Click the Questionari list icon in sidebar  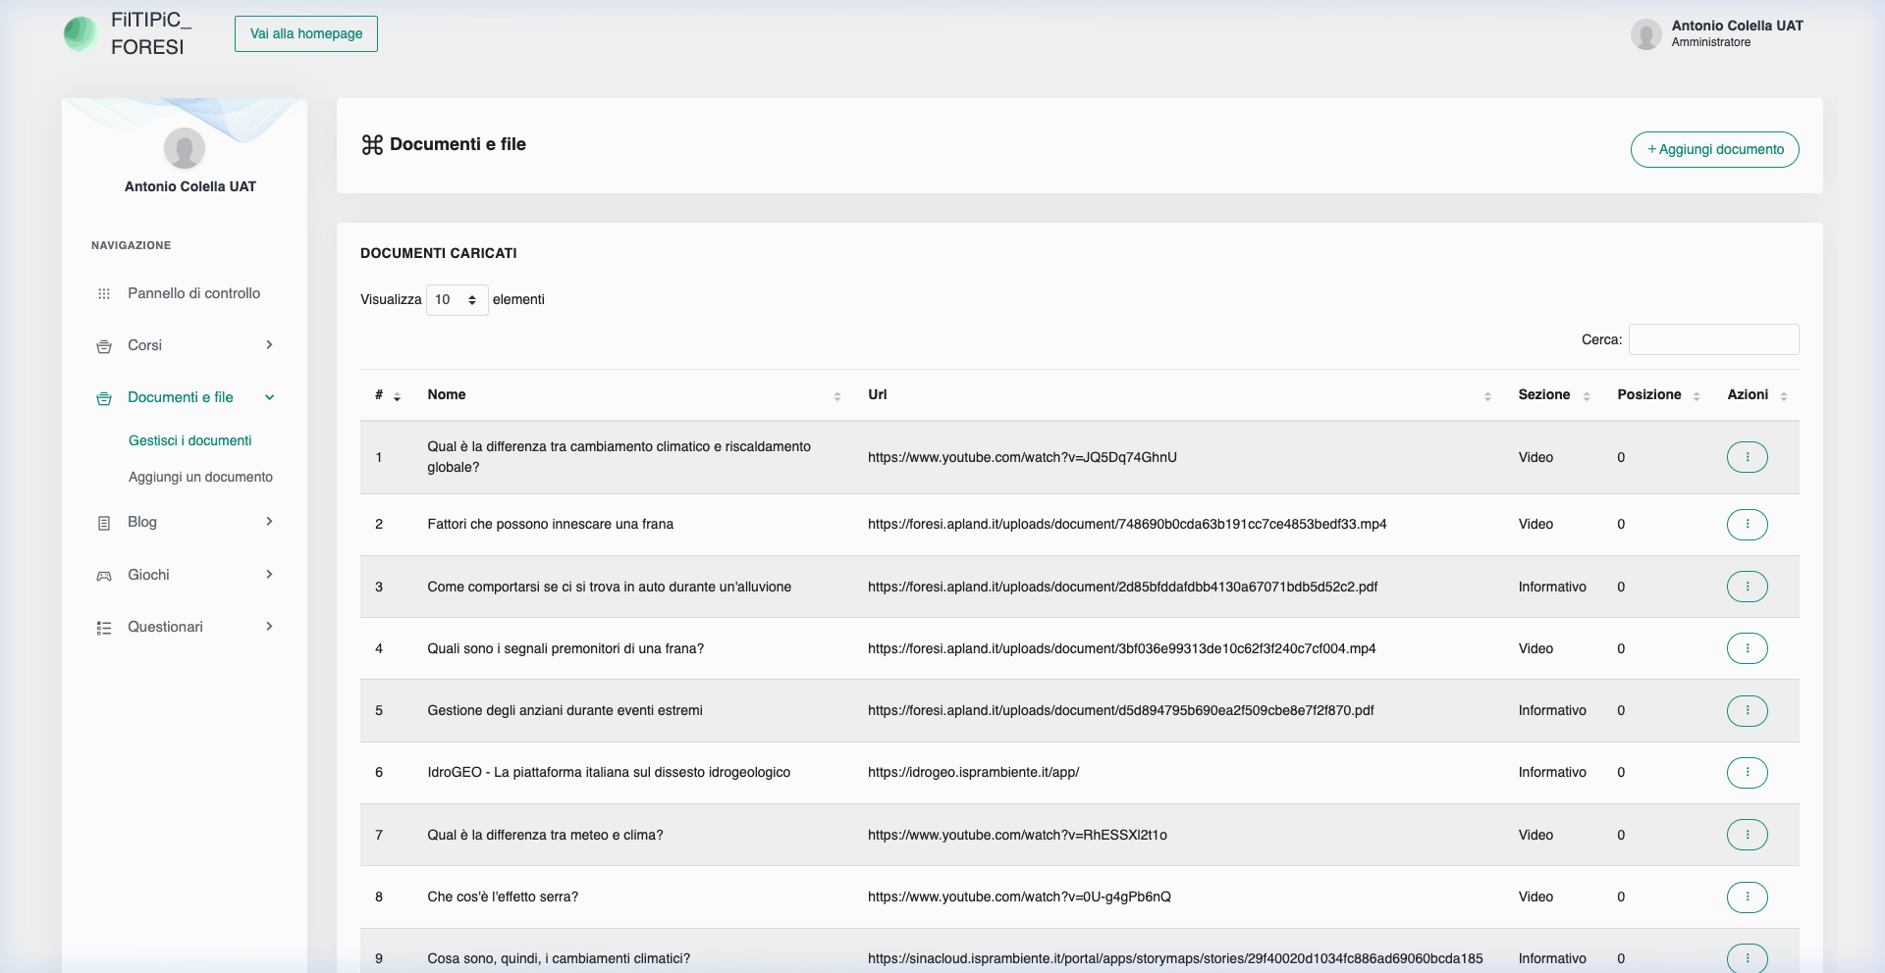[x=104, y=628]
